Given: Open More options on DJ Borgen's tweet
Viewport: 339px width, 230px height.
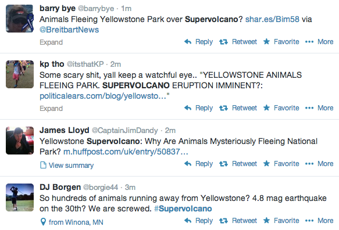Looking at the screenshot, I should (x=319, y=221).
